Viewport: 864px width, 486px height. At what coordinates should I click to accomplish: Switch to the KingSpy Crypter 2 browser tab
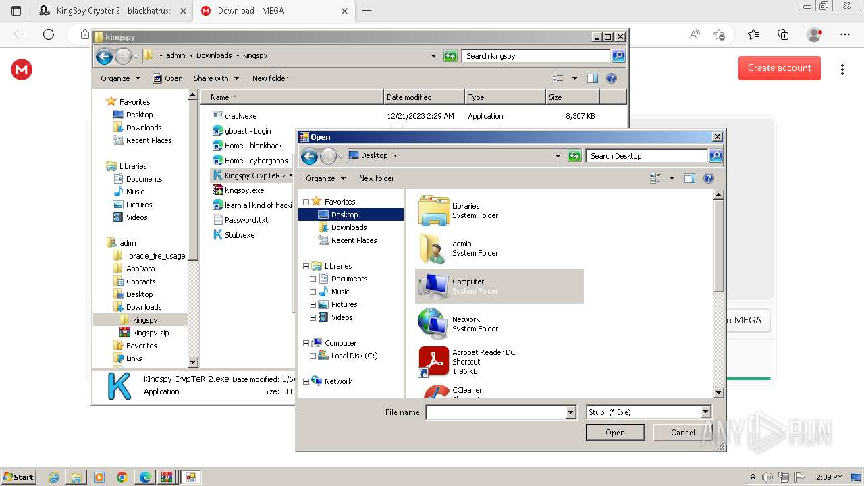[112, 11]
